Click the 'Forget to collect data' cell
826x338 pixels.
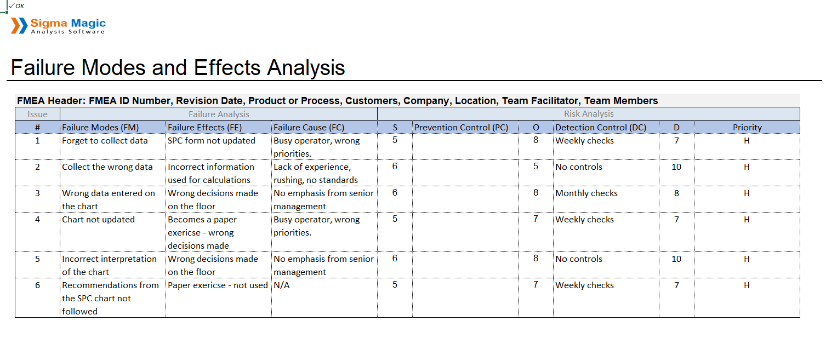point(113,147)
